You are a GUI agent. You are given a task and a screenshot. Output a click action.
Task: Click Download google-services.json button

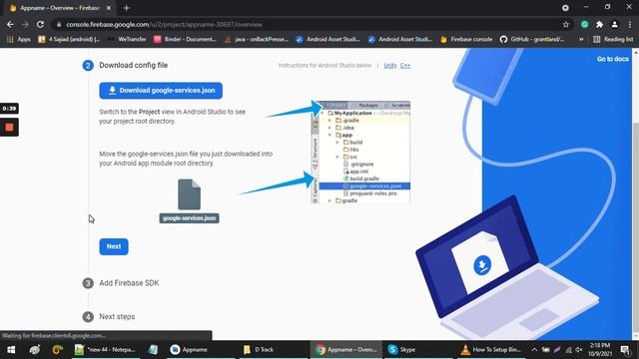click(161, 91)
